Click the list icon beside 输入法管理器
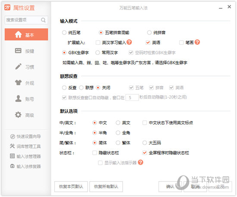Image resolution: width=237 pixels, height=197 pixels. coord(12,156)
